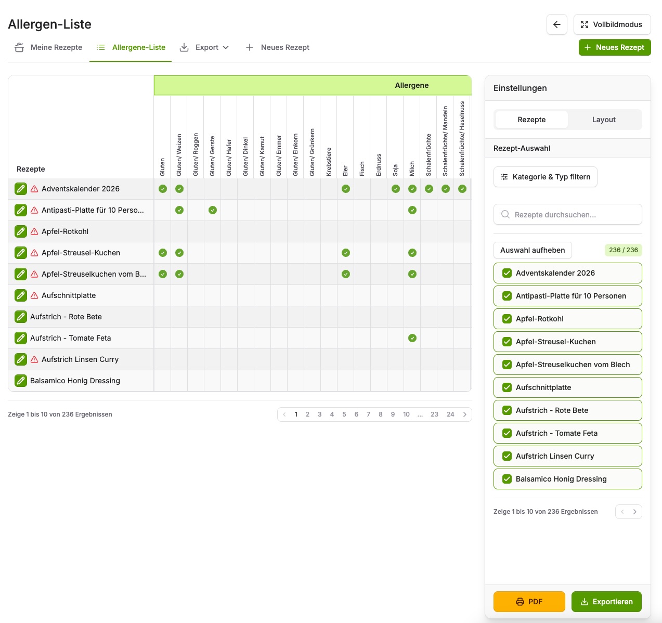The height and width of the screenshot is (623, 662).
Task: Click Haselnuss checkmark in Adventskalender 2026 row
Action: (462, 189)
